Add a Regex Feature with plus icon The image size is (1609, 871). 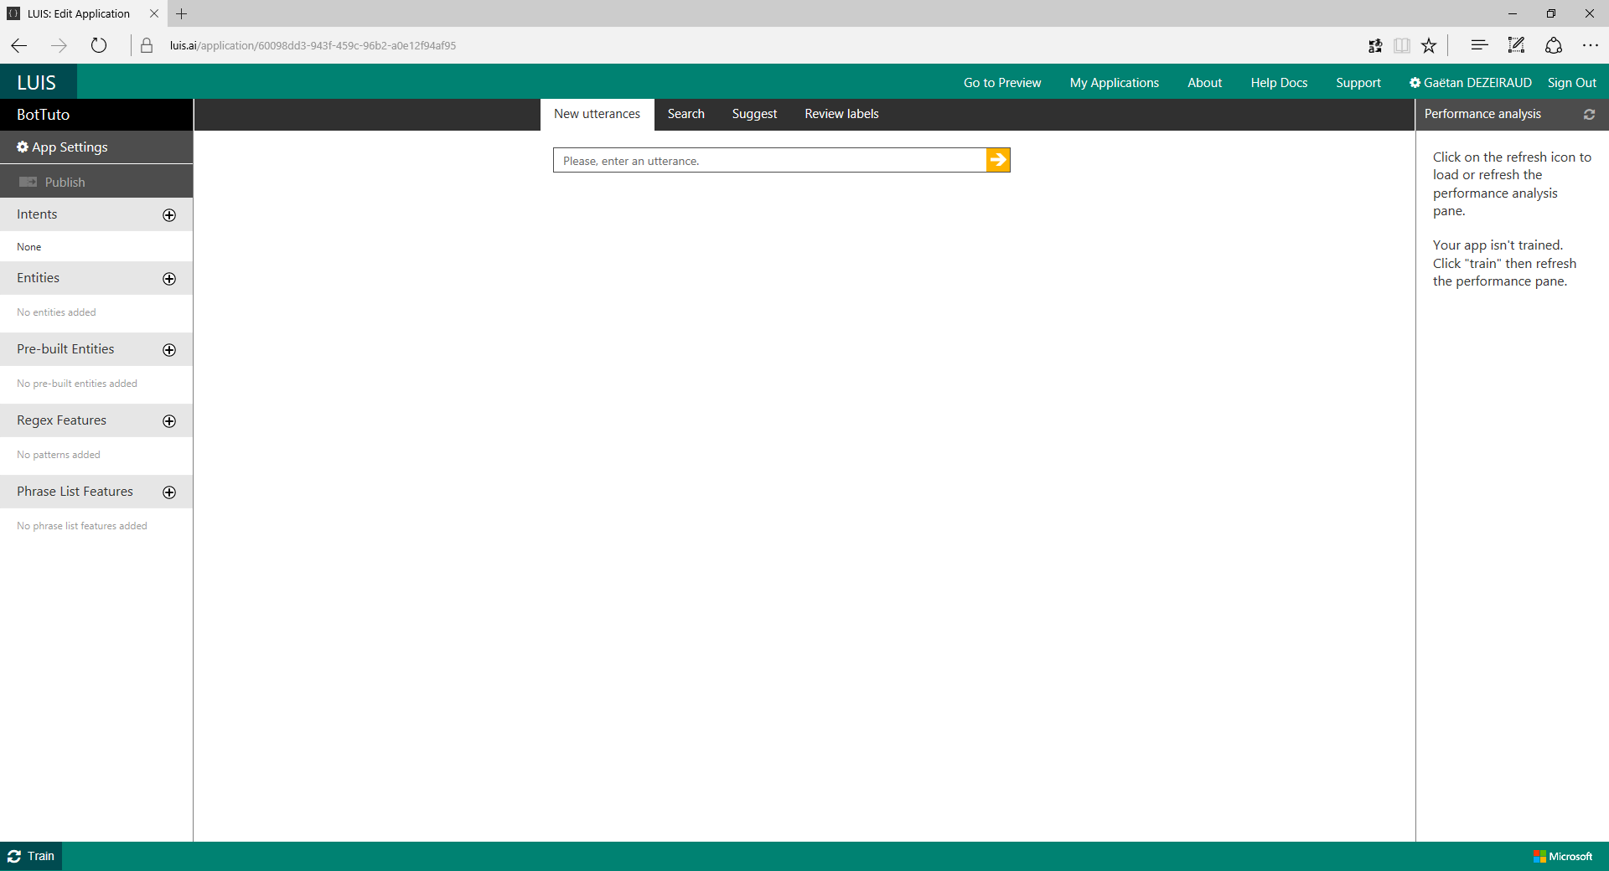pyautogui.click(x=169, y=421)
